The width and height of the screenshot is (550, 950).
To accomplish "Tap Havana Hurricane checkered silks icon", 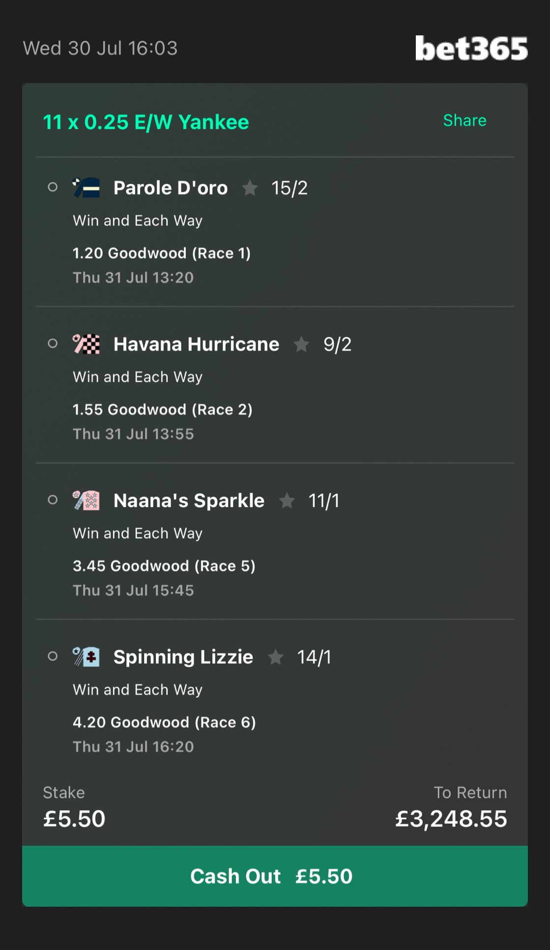I will (86, 344).
